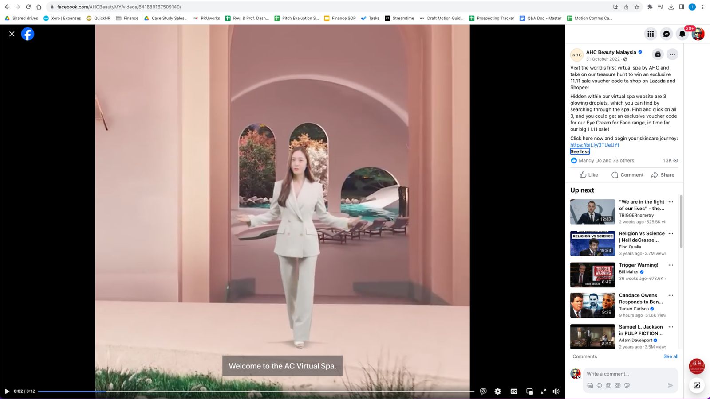Viewport: 710px width, 399px height.
Task: Open the Finance bookmarks folder
Action: click(x=127, y=18)
